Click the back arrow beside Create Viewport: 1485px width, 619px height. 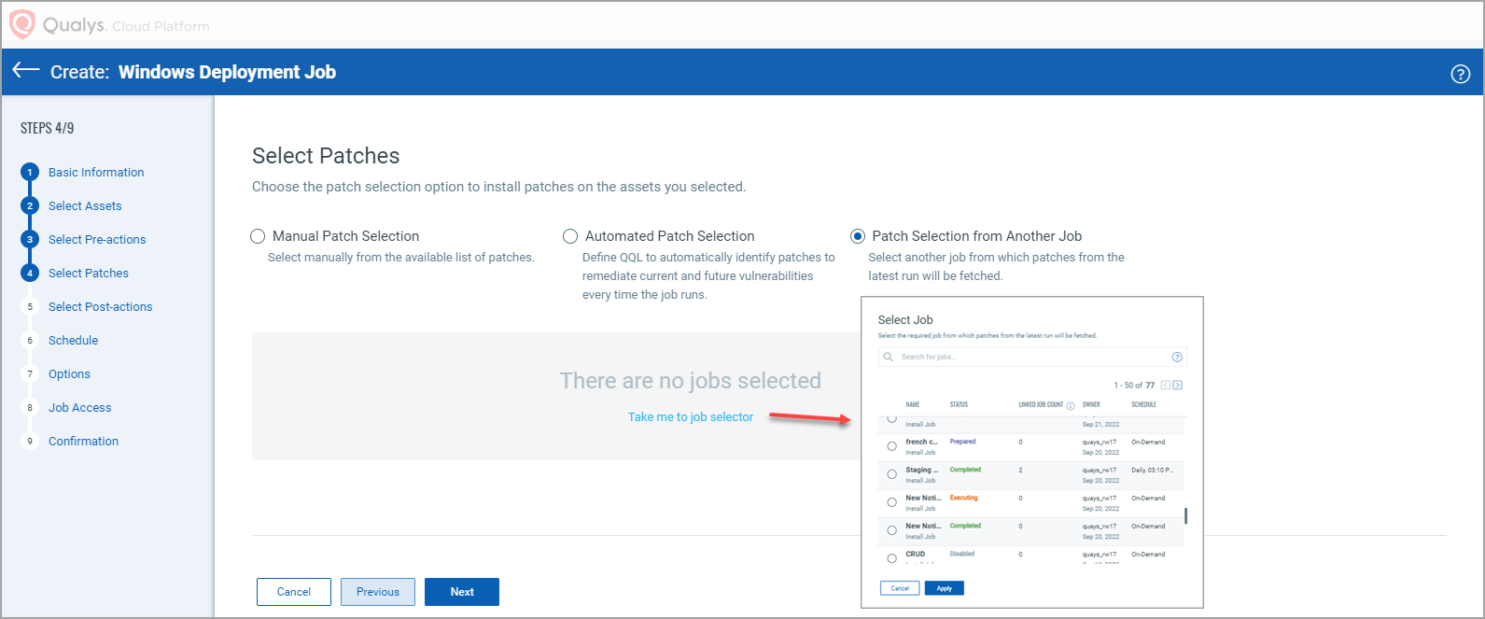coord(26,71)
